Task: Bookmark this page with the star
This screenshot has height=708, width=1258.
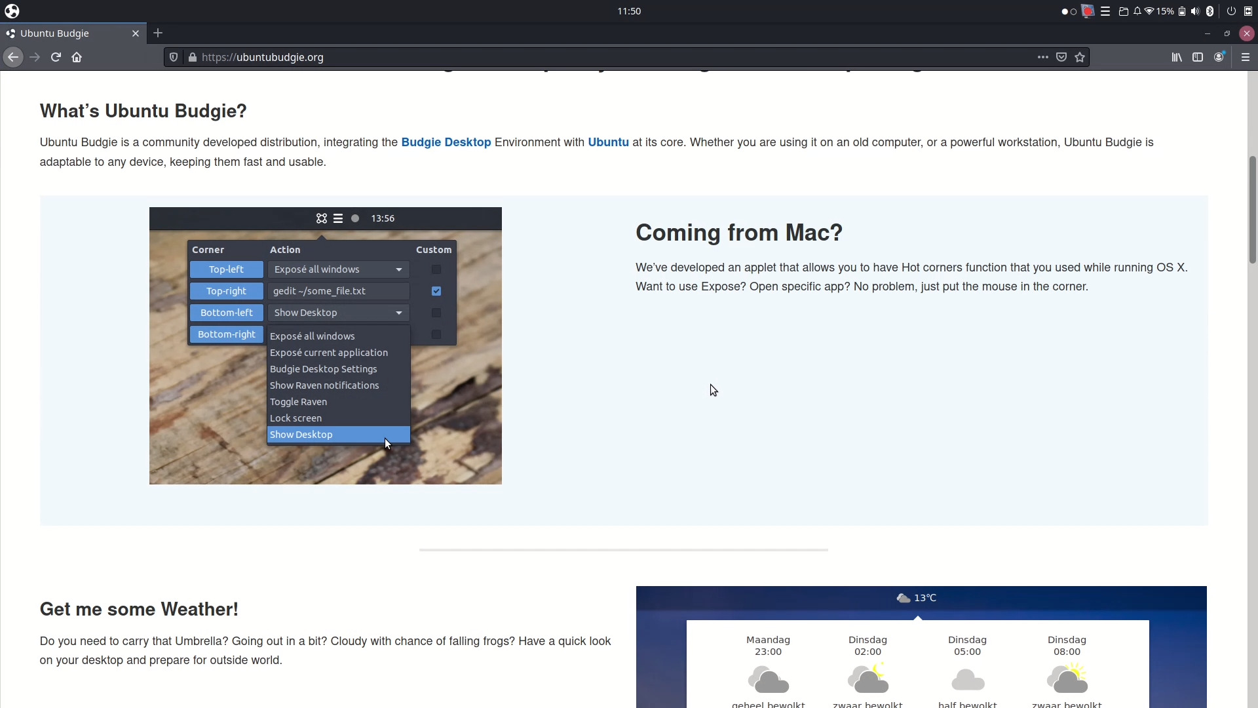Action: [1080, 58]
